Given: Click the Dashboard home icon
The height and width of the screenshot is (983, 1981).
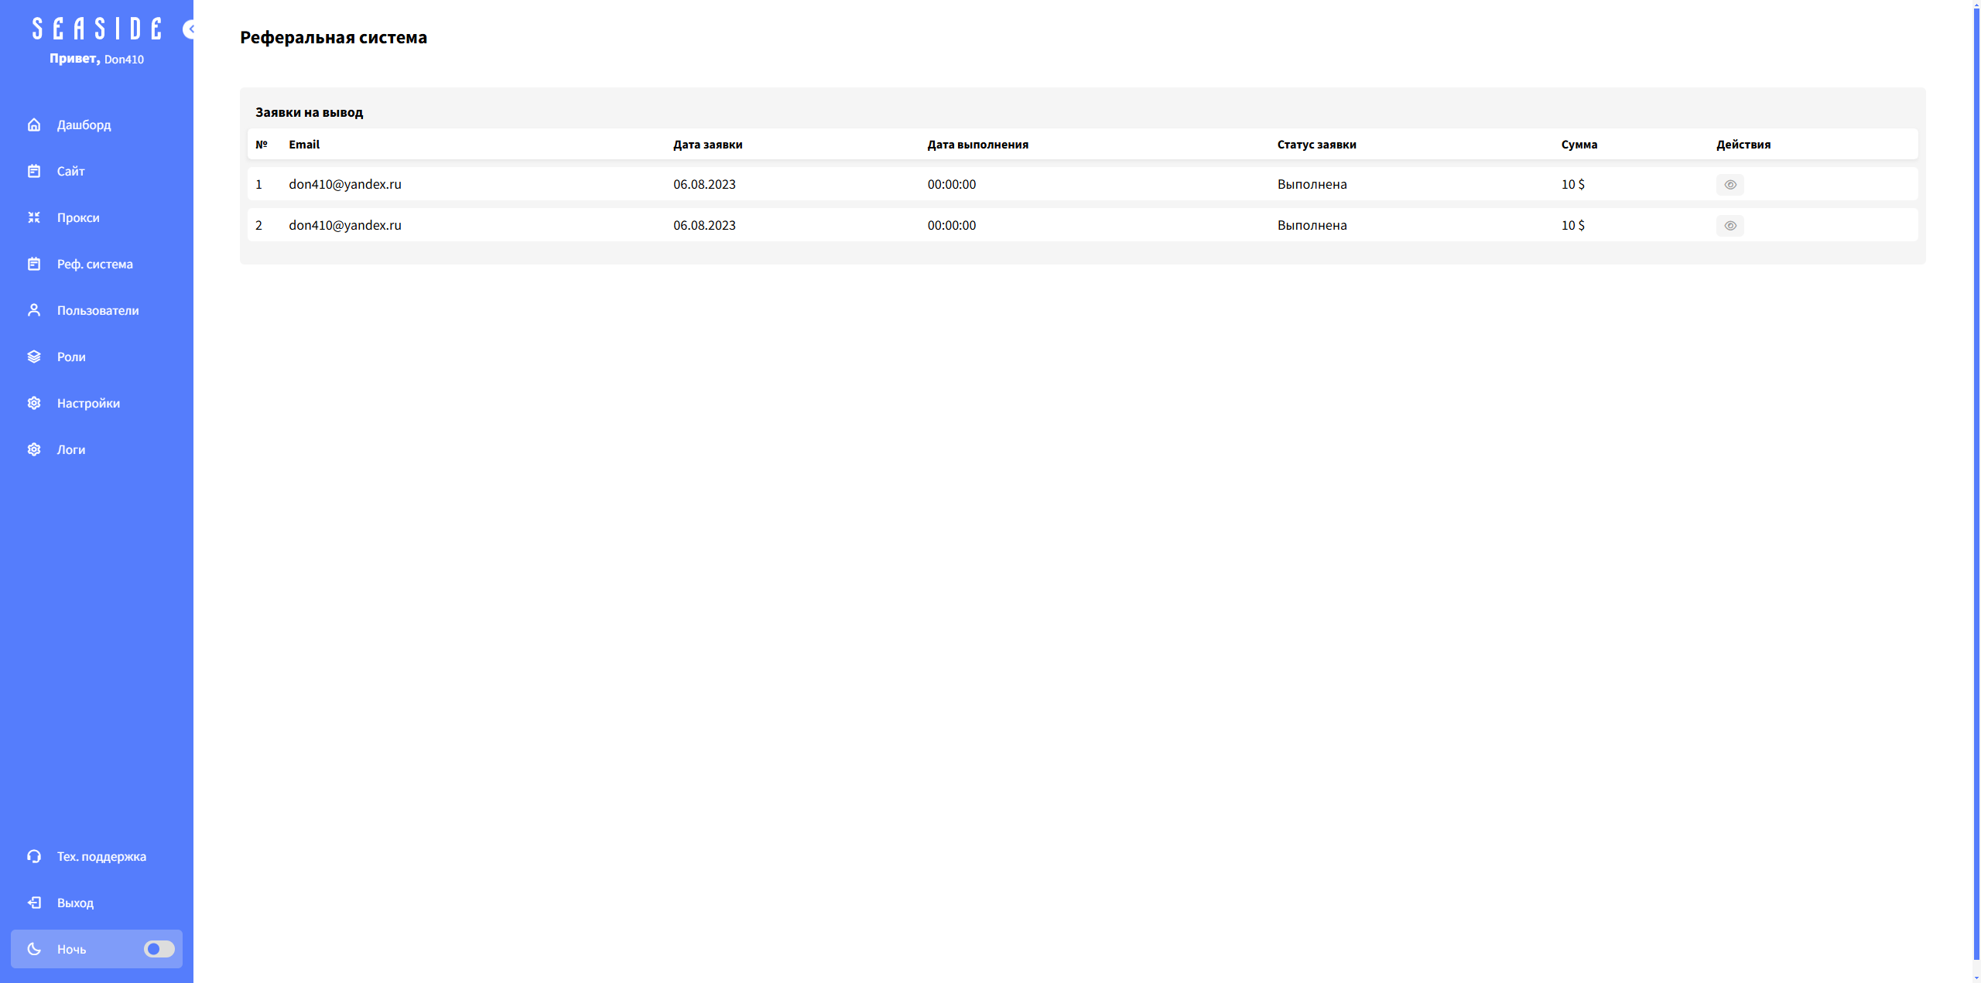Looking at the screenshot, I should coord(34,125).
